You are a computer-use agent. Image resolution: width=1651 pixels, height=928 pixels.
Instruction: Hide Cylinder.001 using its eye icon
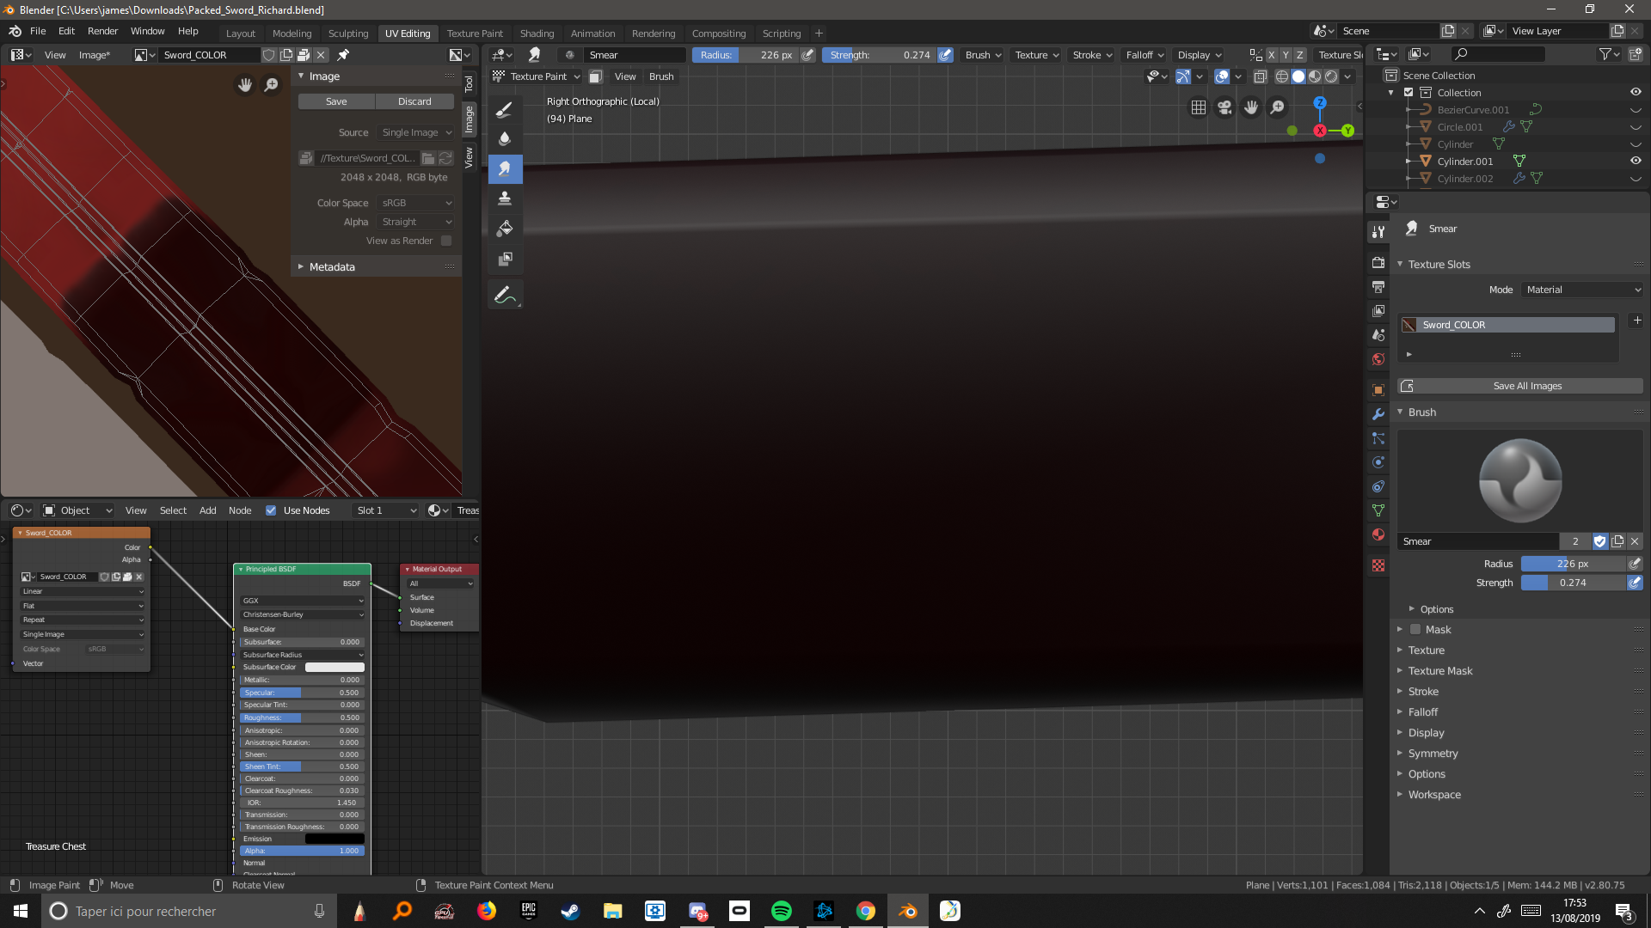[1636, 161]
